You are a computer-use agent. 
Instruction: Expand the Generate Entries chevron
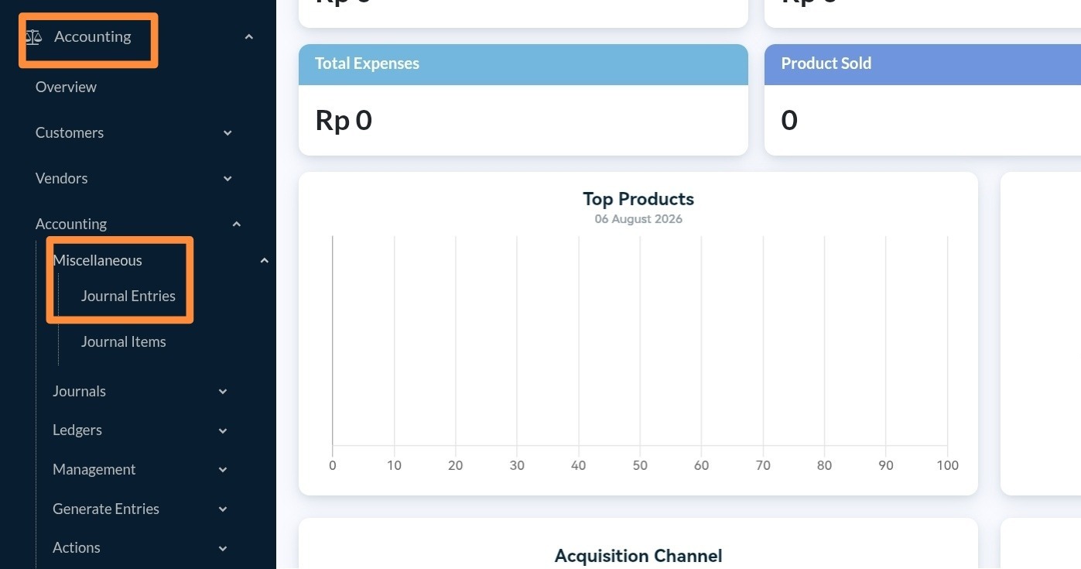coord(223,509)
